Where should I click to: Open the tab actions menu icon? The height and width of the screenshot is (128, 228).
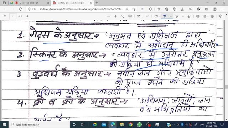coord(4,3)
